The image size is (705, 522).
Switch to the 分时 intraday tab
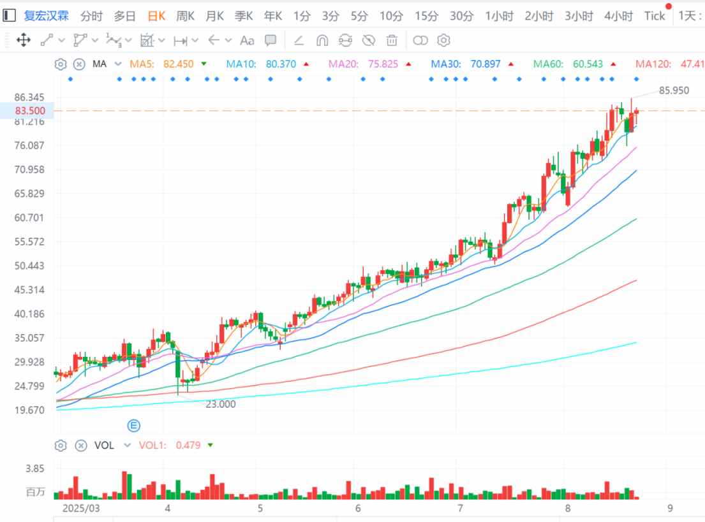click(x=91, y=16)
